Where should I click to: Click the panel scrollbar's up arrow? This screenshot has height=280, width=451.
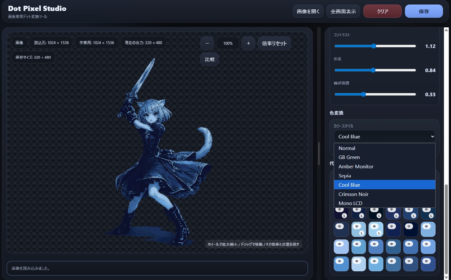[x=446, y=30]
